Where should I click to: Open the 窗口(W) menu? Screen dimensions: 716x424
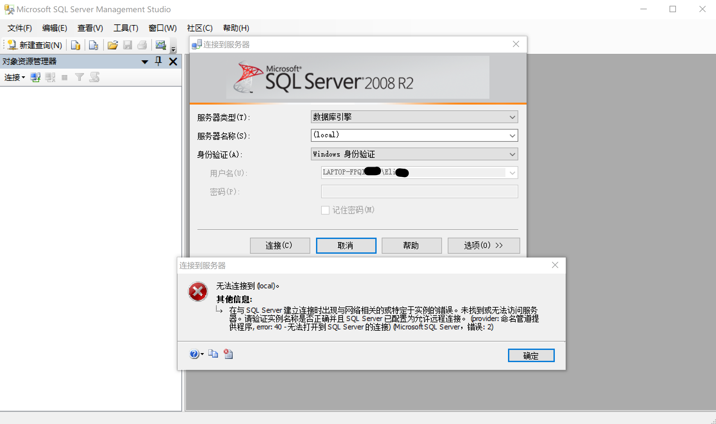[x=162, y=28]
